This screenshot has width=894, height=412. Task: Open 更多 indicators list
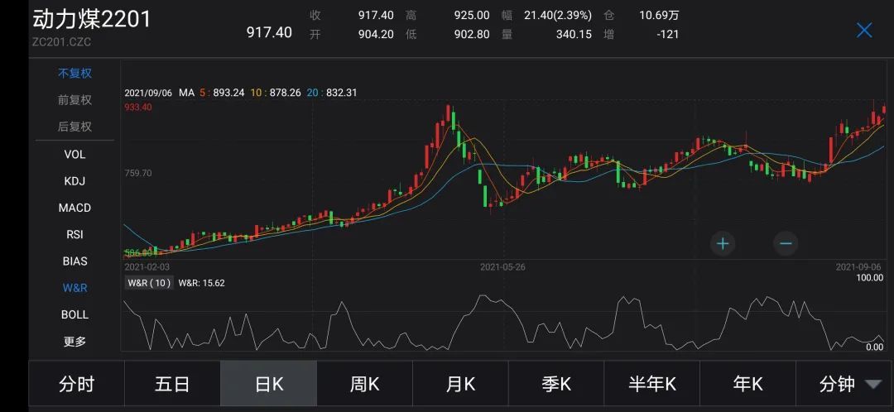coord(74,341)
